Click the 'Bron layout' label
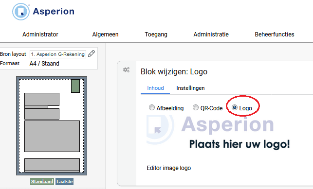 (13, 54)
